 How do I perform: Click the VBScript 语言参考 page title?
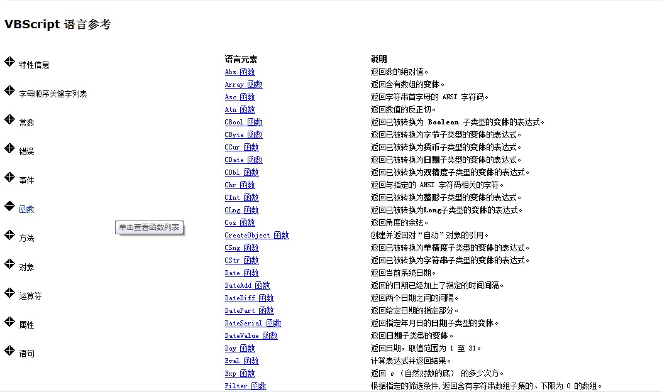point(58,24)
